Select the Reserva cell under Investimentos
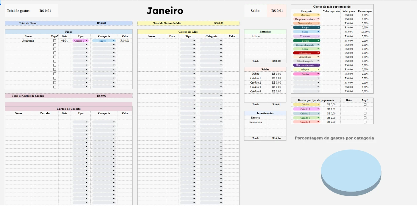Image resolution: width=417 pixels, height=207 pixels. [255, 118]
